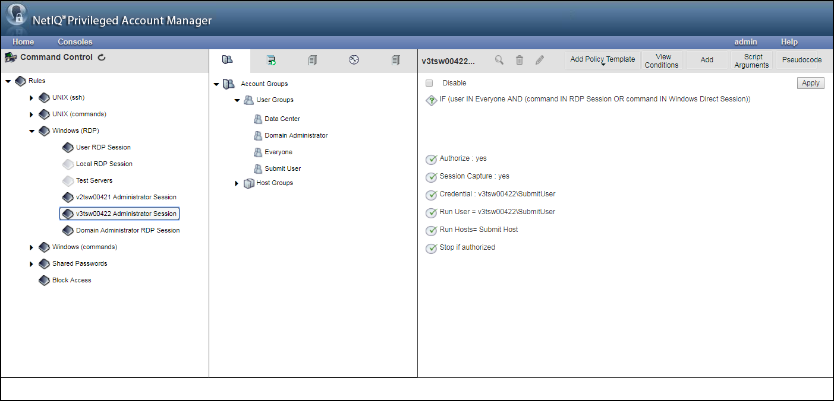Toggle the Disable checkbox

tap(429, 83)
